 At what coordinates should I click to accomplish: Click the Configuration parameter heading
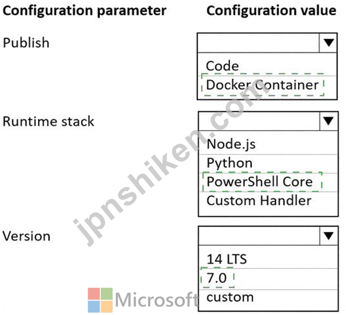click(x=84, y=11)
